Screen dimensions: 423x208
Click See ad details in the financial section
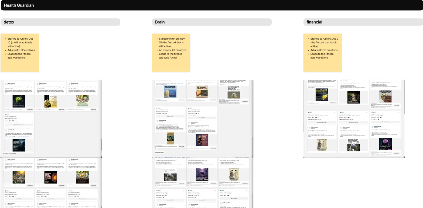tap(385, 122)
